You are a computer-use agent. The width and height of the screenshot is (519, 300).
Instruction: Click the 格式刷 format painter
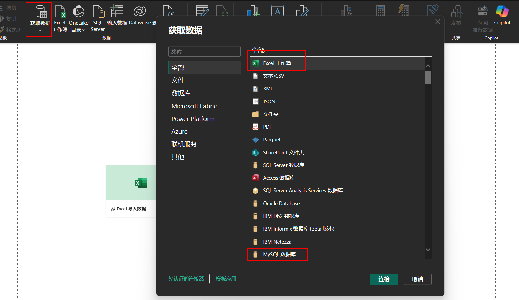(x=11, y=30)
